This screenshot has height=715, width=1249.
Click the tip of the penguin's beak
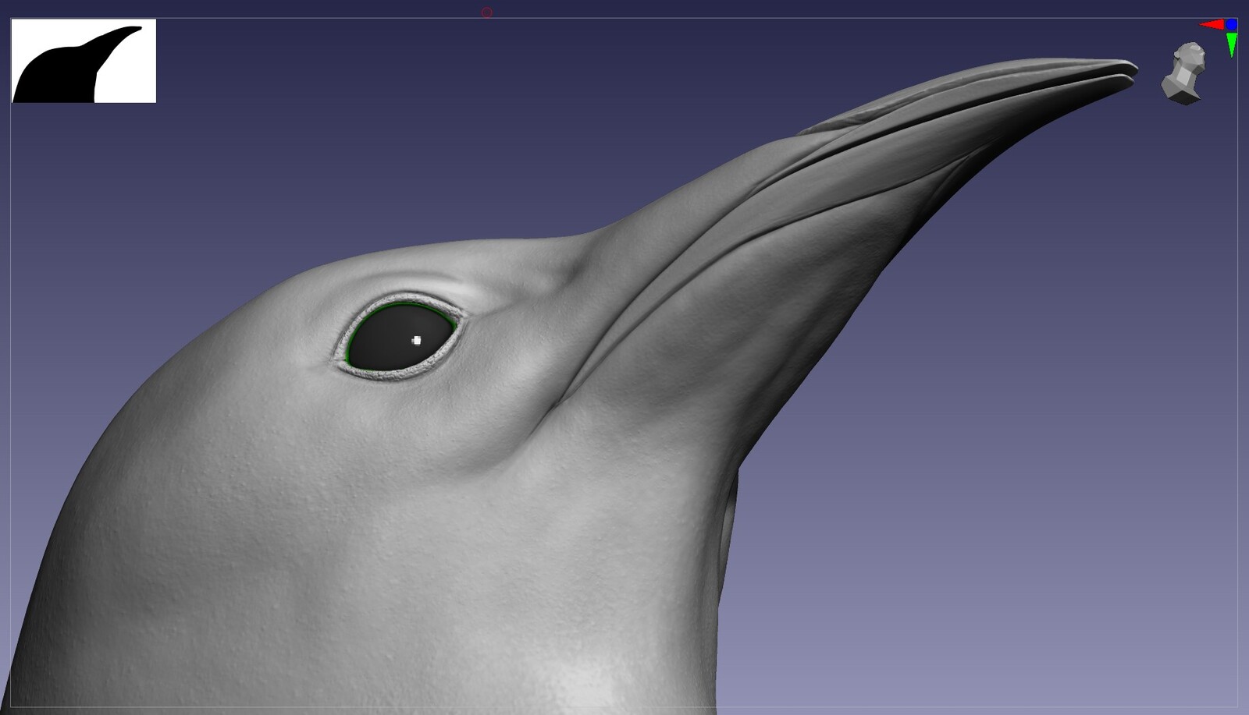(x=1133, y=72)
